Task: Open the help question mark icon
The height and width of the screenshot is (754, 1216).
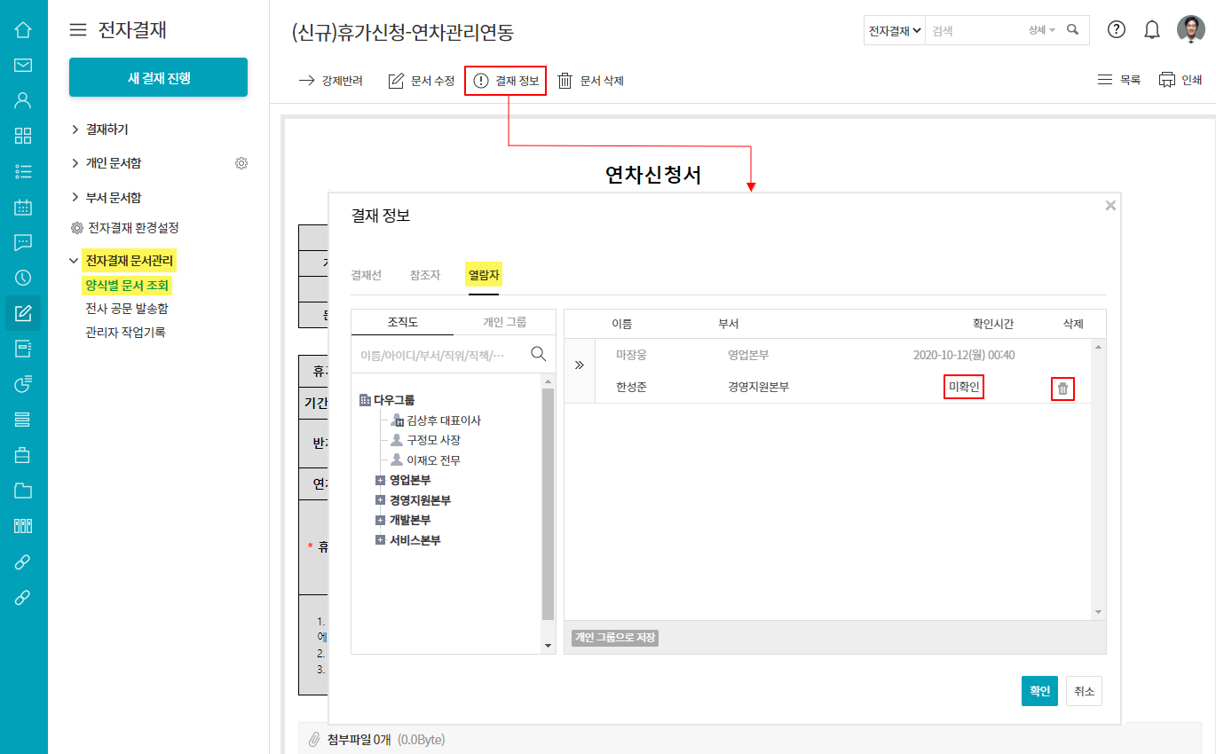Action: (1117, 29)
